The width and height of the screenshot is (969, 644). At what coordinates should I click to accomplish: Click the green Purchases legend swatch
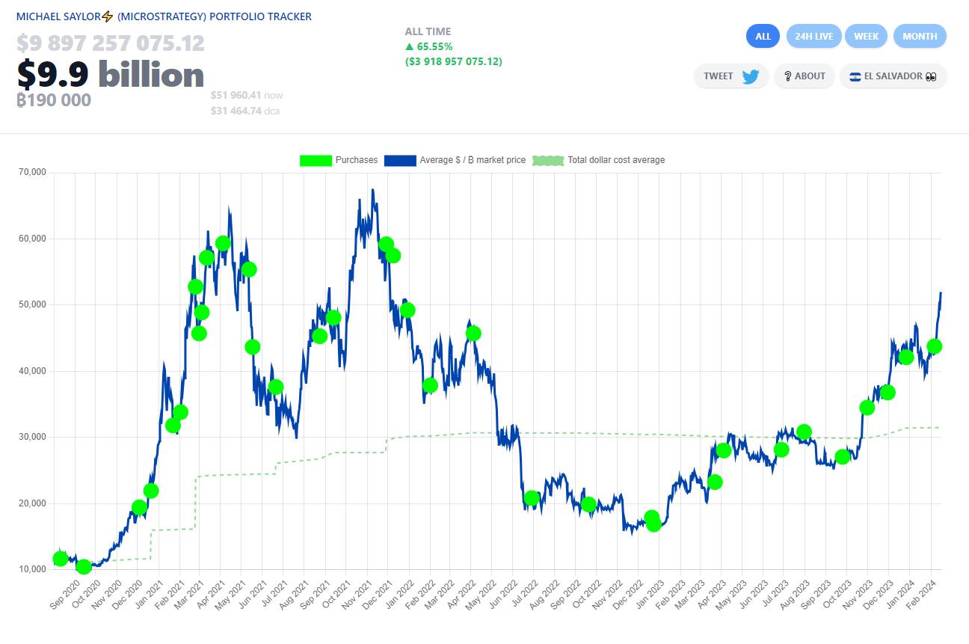point(316,160)
